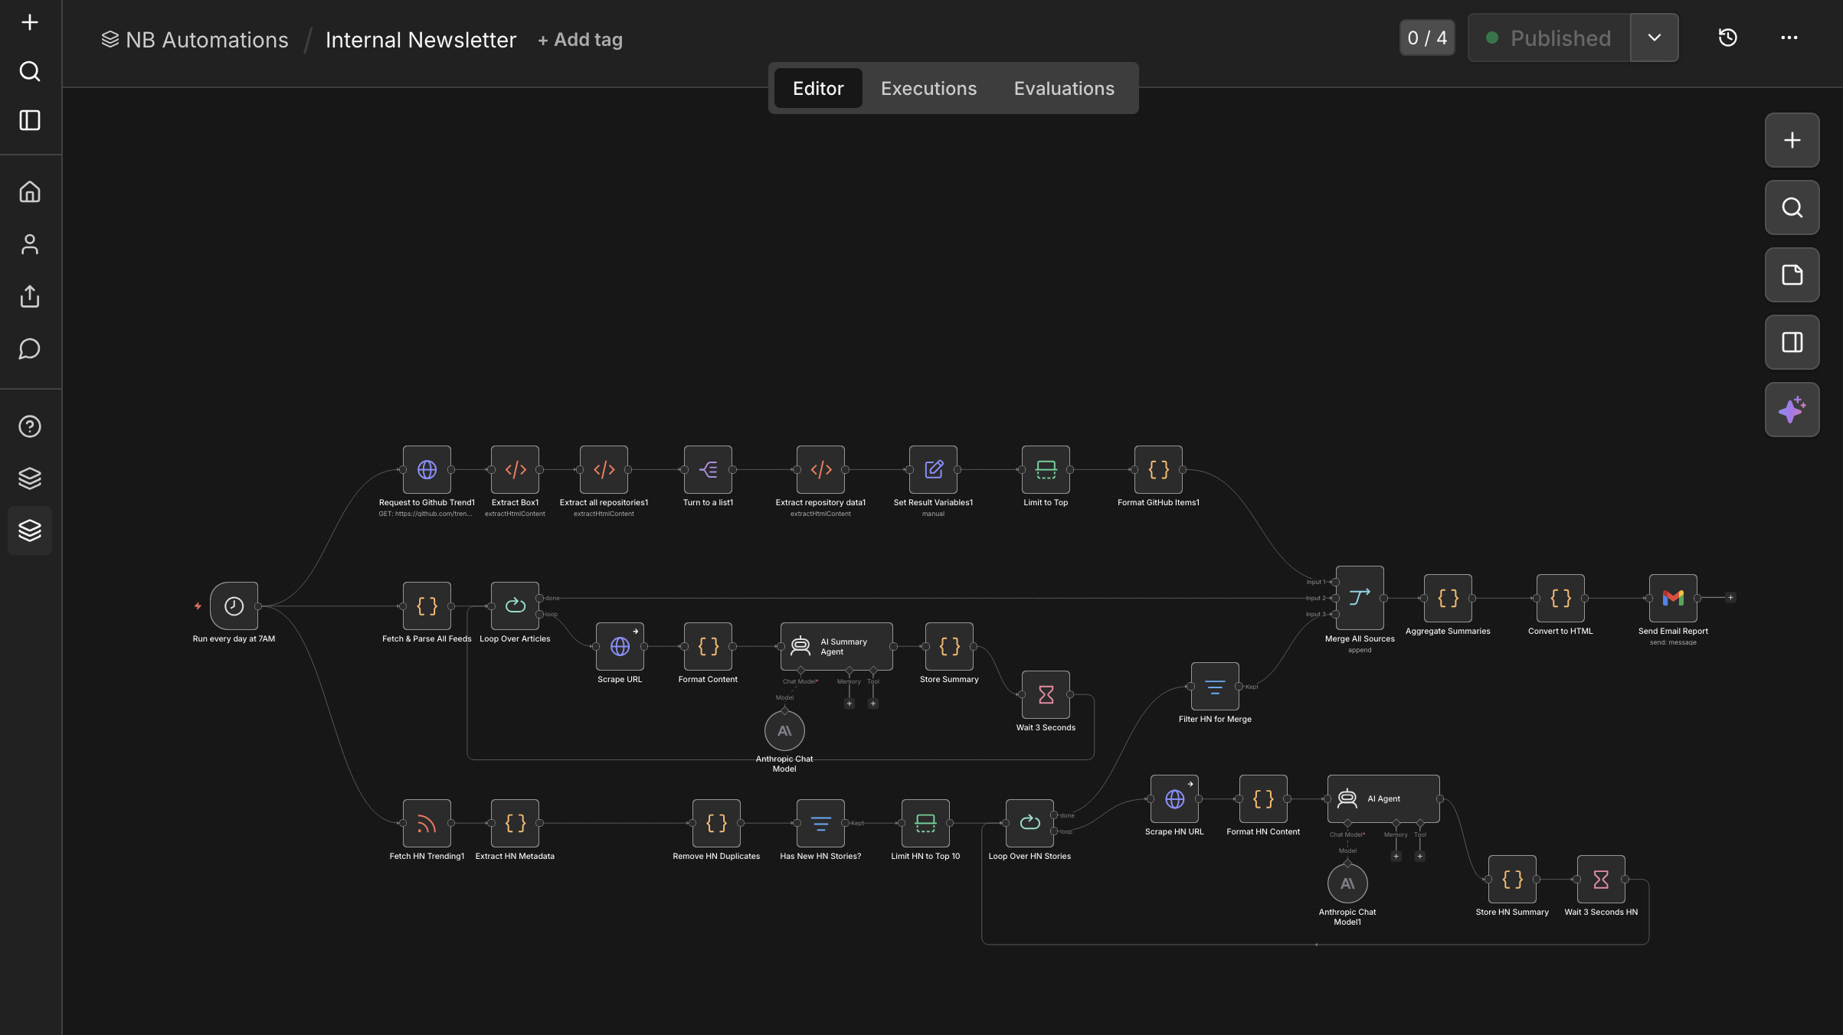Open canvas search with the magnifier icon

tap(1792, 207)
